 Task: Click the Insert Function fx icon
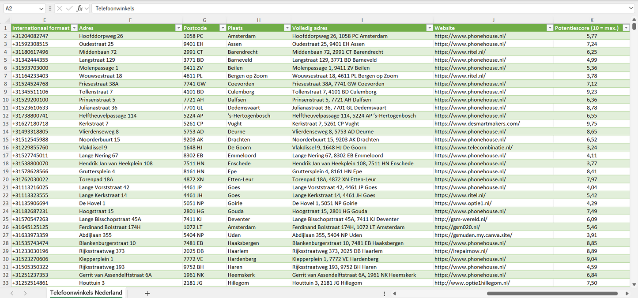tap(79, 8)
